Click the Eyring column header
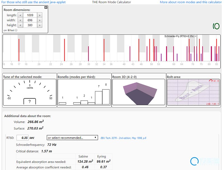The width and height of the screenshot is (224, 170). pyautogui.click(x=102, y=157)
